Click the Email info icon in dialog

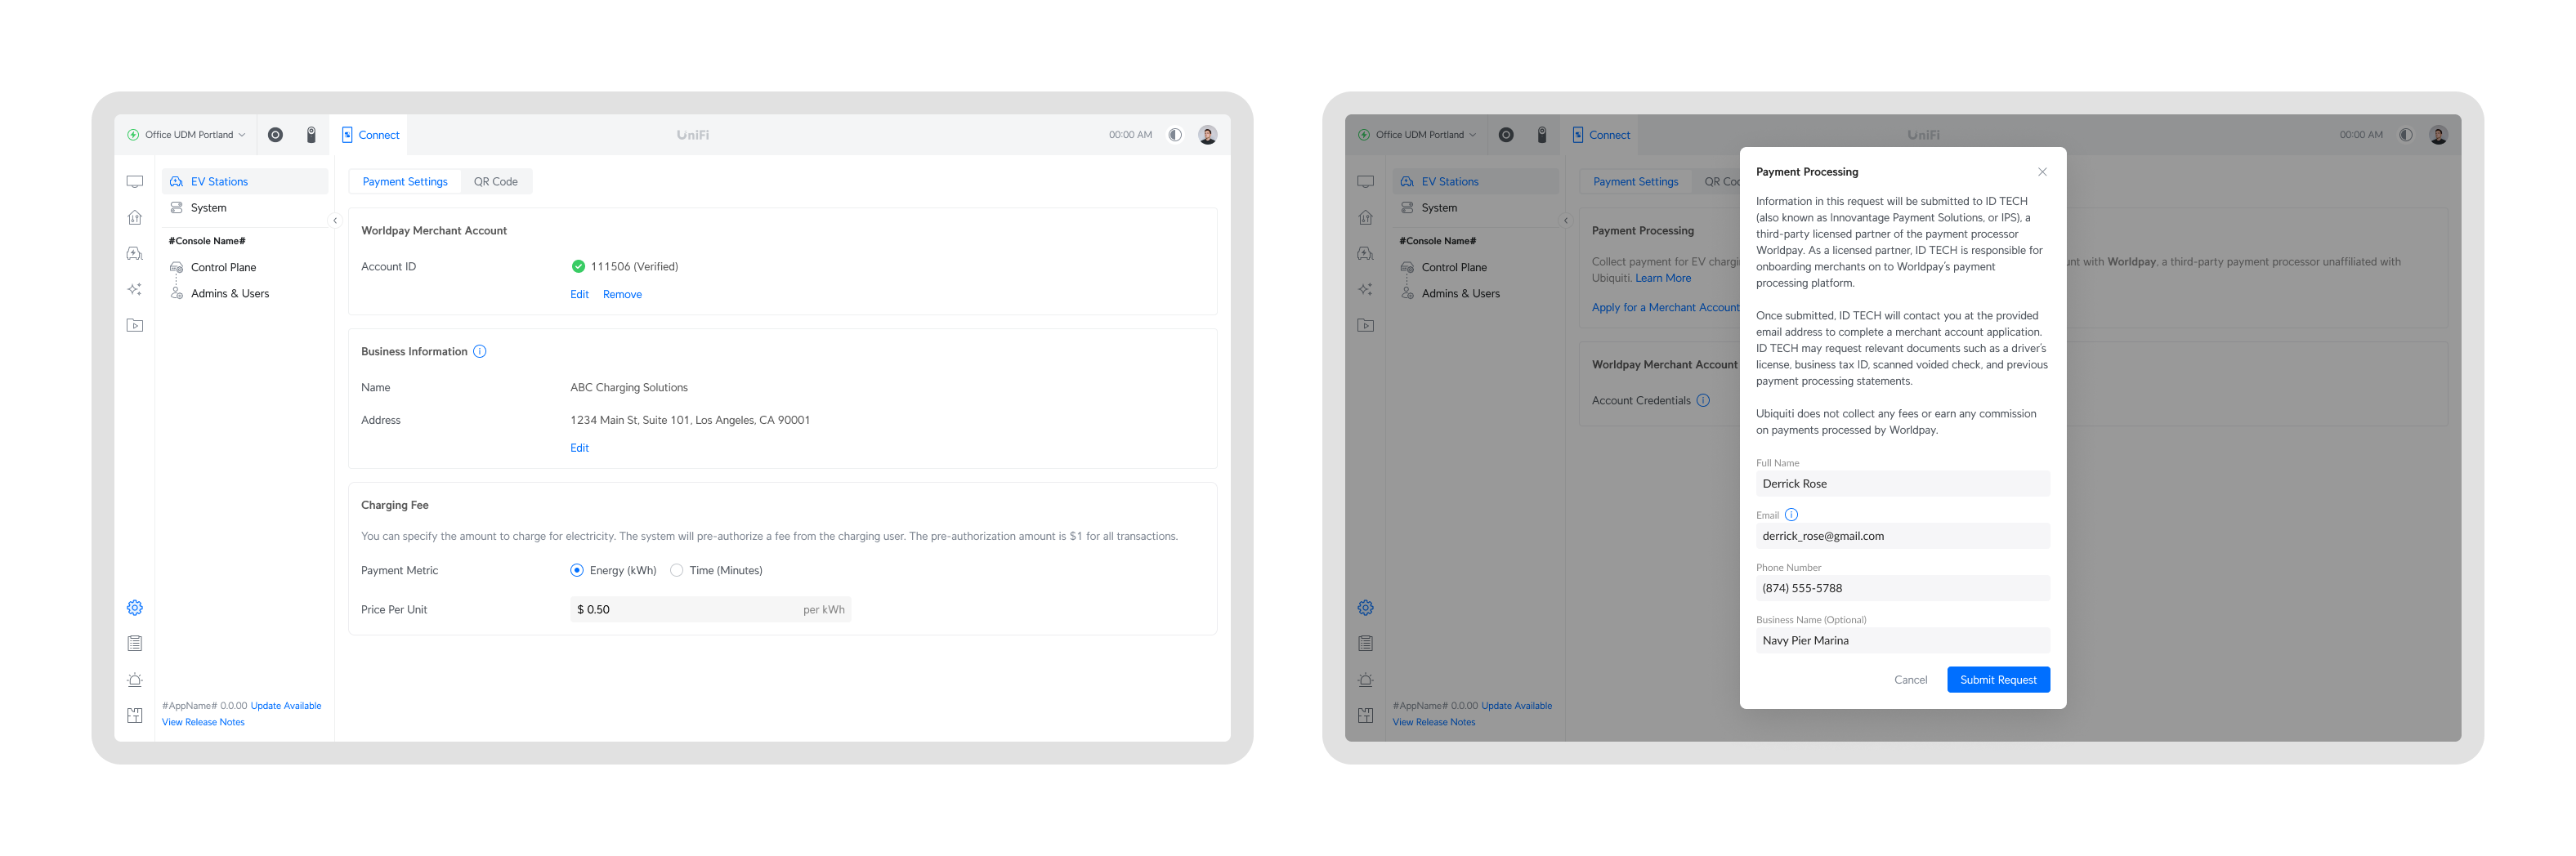pos(1791,515)
